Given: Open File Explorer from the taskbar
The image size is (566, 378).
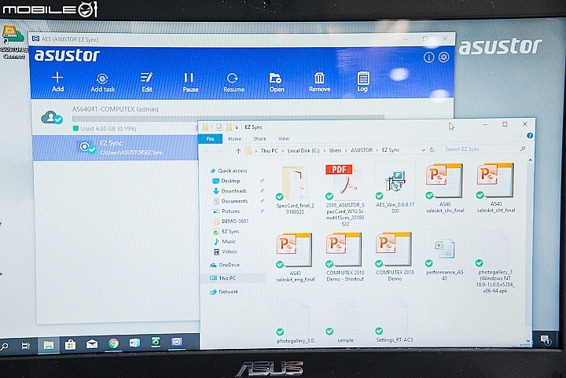Looking at the screenshot, I should 49,346.
